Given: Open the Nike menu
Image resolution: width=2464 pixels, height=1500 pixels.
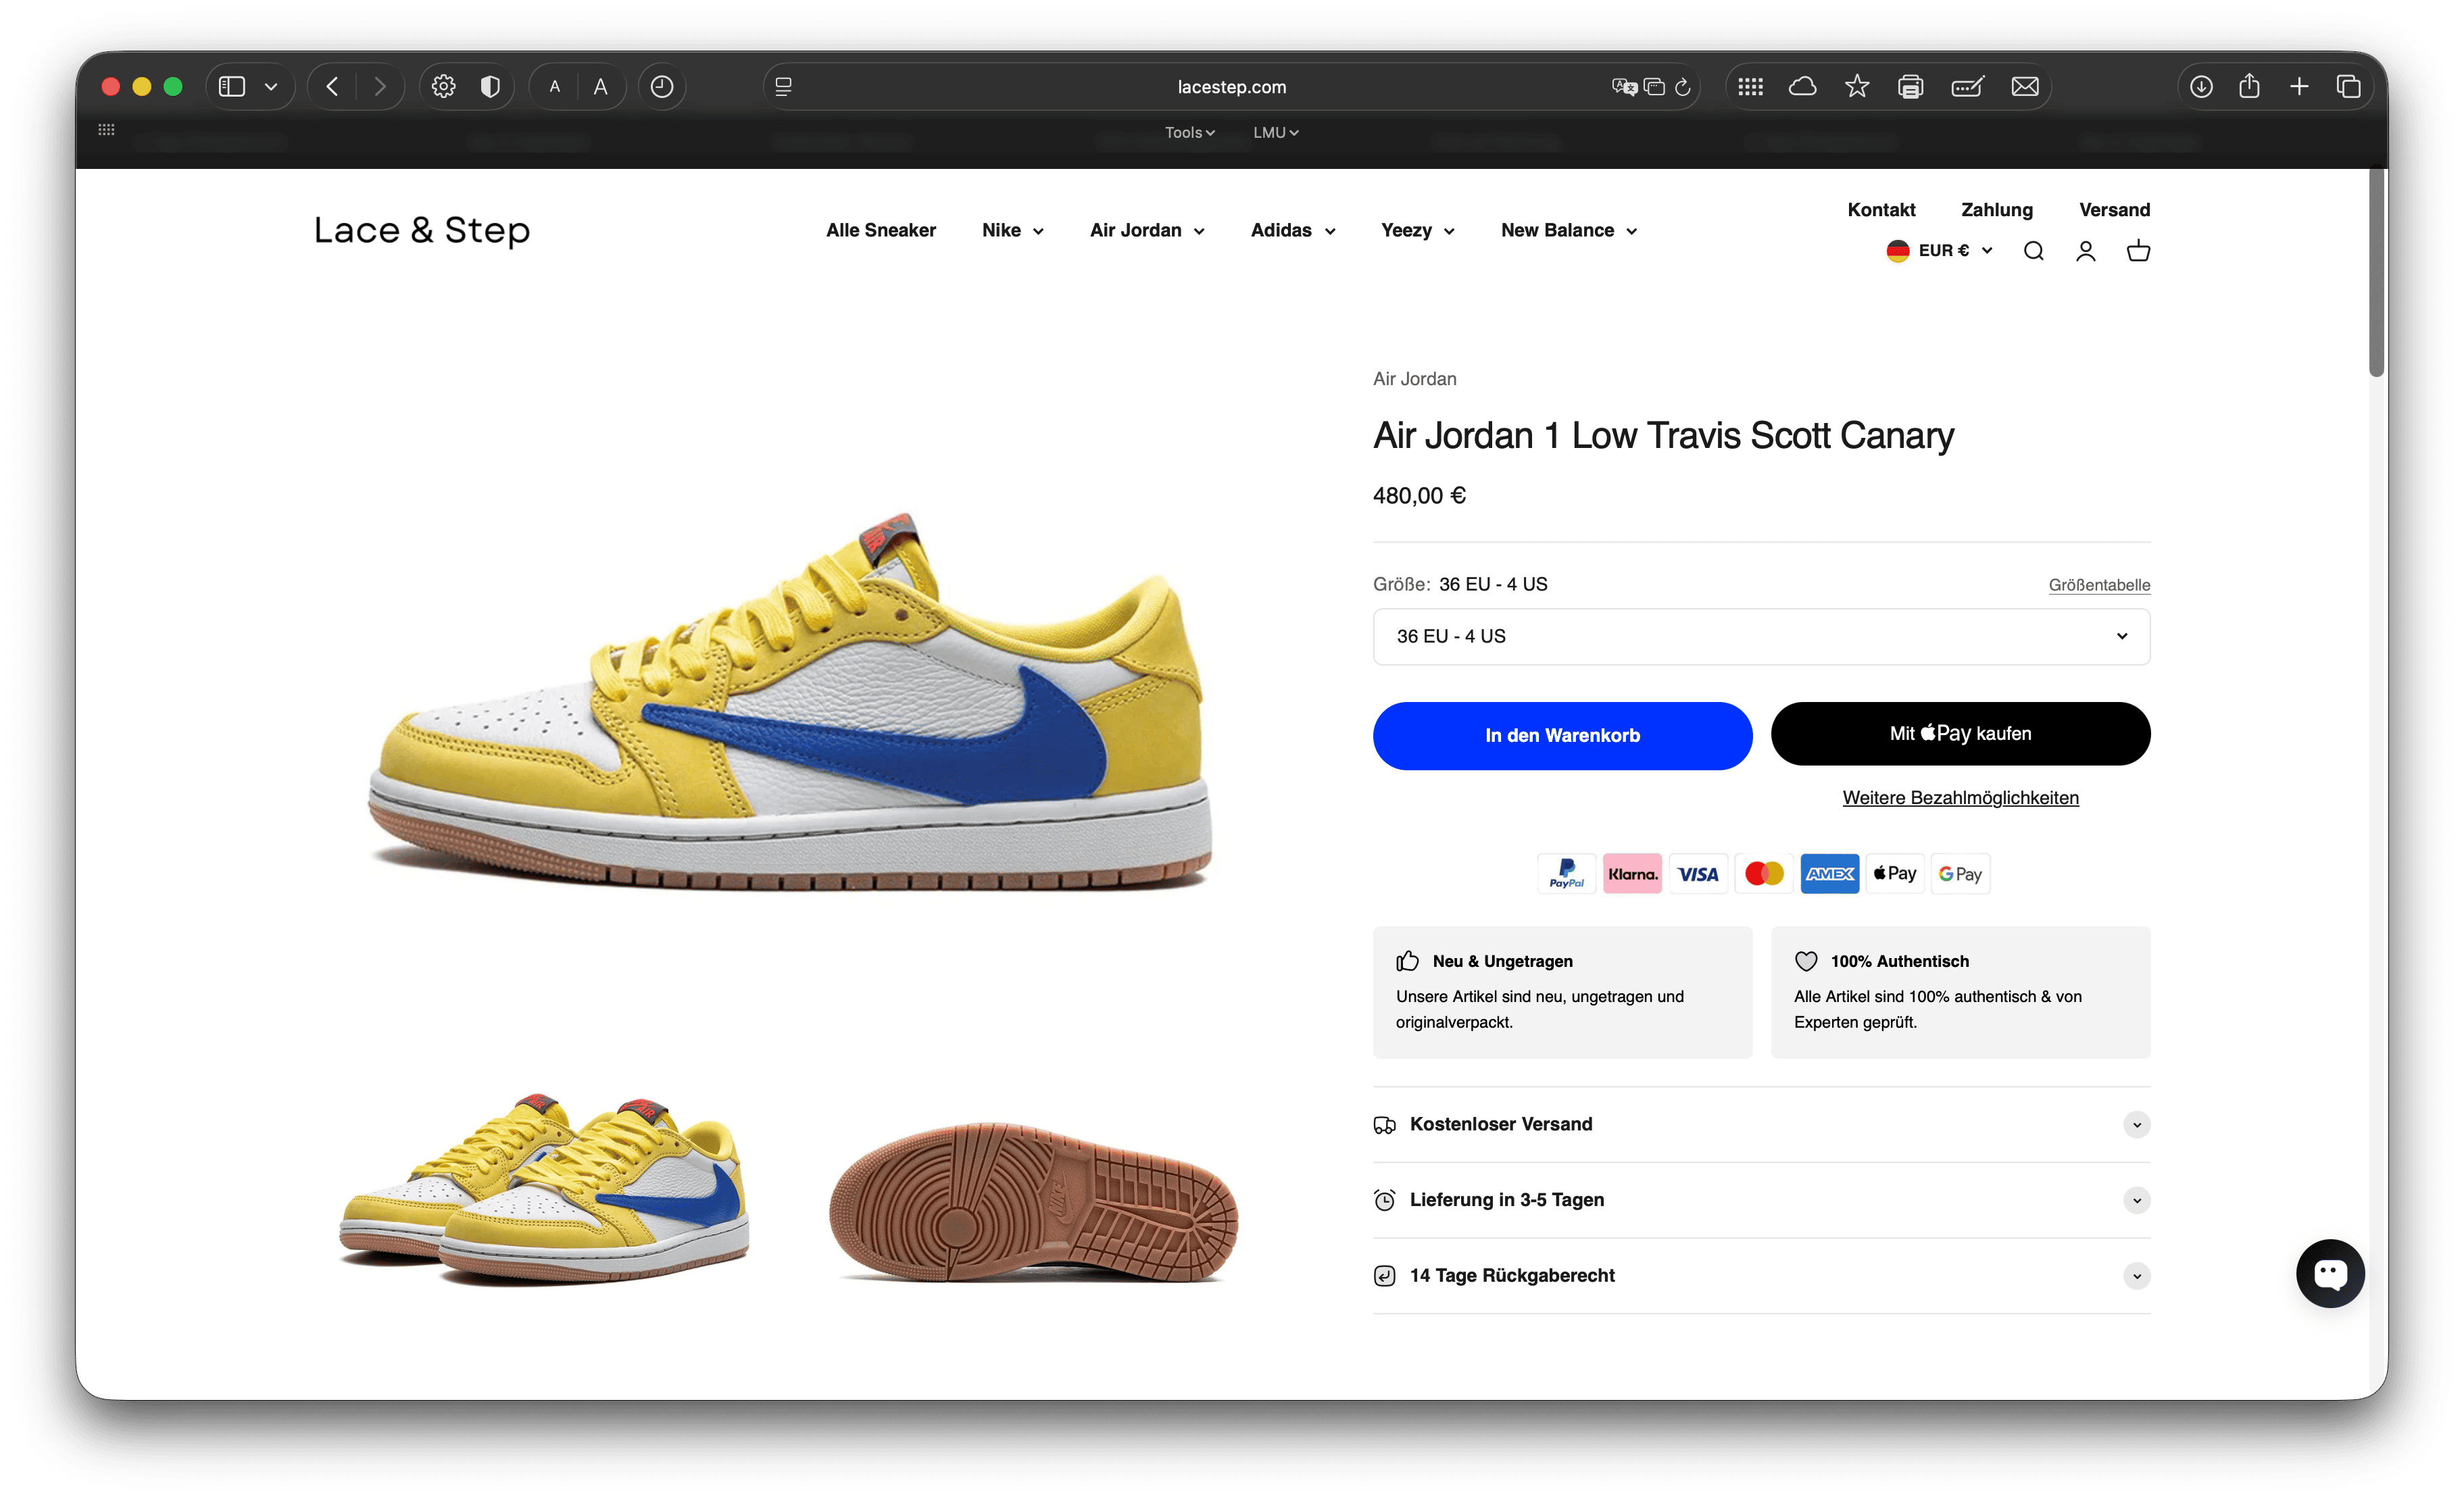Looking at the screenshot, I should [1012, 231].
